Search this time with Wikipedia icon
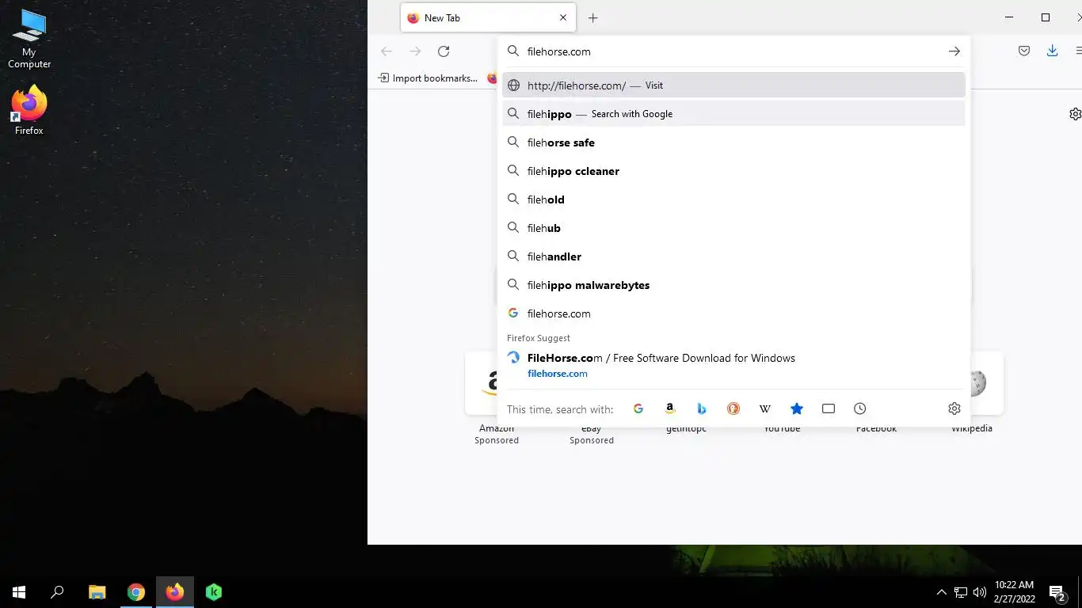This screenshot has height=608, width=1082. coord(765,408)
